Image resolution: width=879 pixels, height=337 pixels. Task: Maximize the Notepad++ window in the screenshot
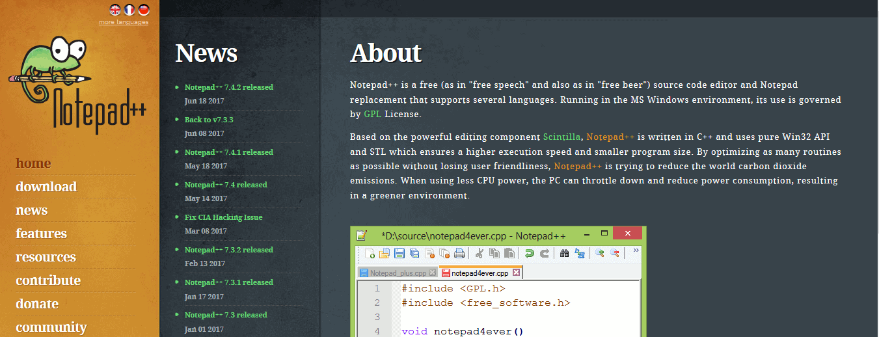(x=604, y=234)
